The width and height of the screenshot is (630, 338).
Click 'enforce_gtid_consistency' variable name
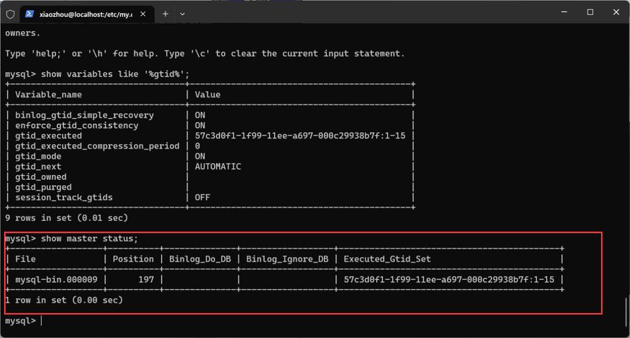(77, 126)
